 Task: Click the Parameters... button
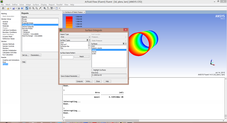[x=36, y=55]
